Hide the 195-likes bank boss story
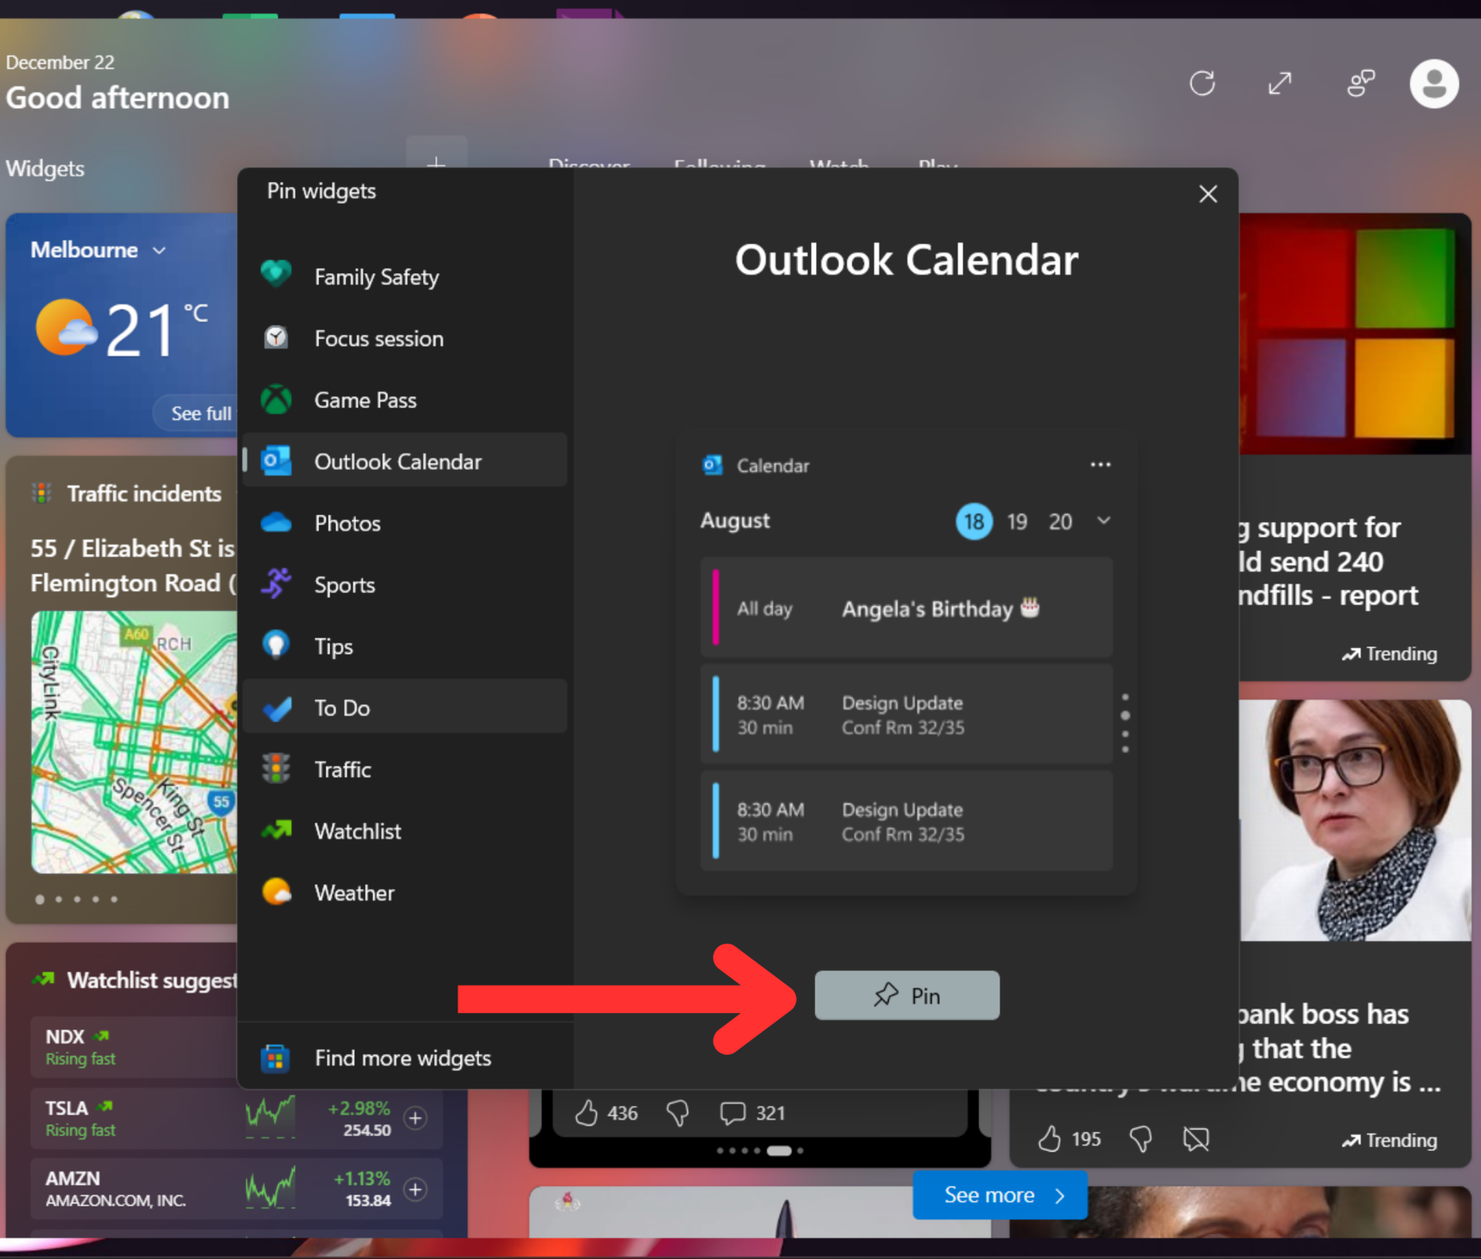Screen dimensions: 1481x1259 coord(1196,1139)
